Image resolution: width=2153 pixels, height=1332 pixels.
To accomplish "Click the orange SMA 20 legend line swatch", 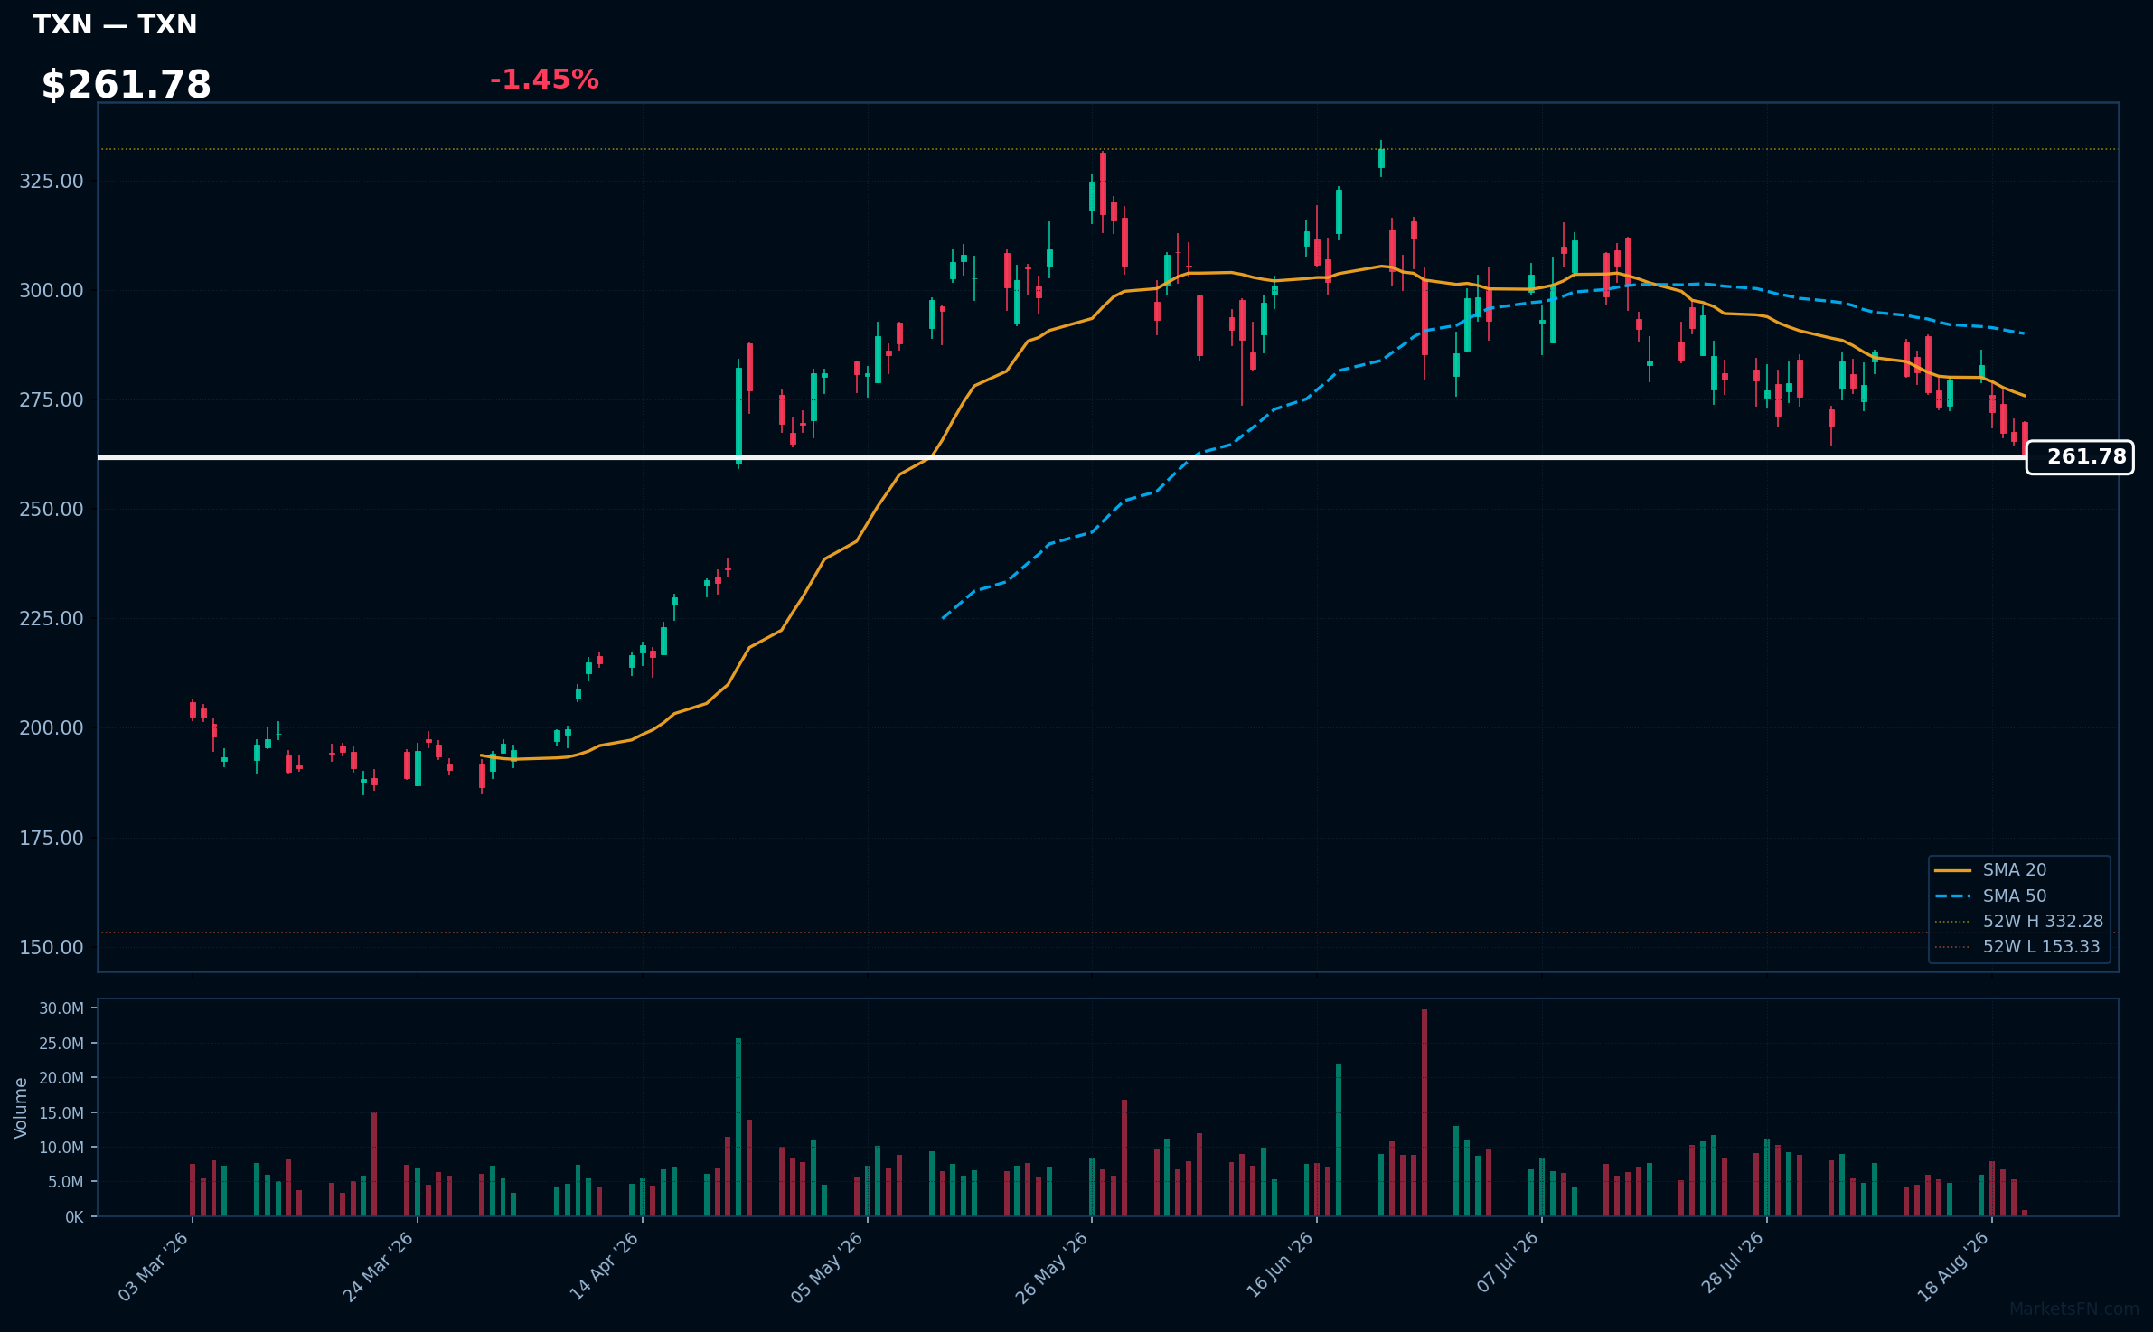I will pyautogui.click(x=1953, y=870).
